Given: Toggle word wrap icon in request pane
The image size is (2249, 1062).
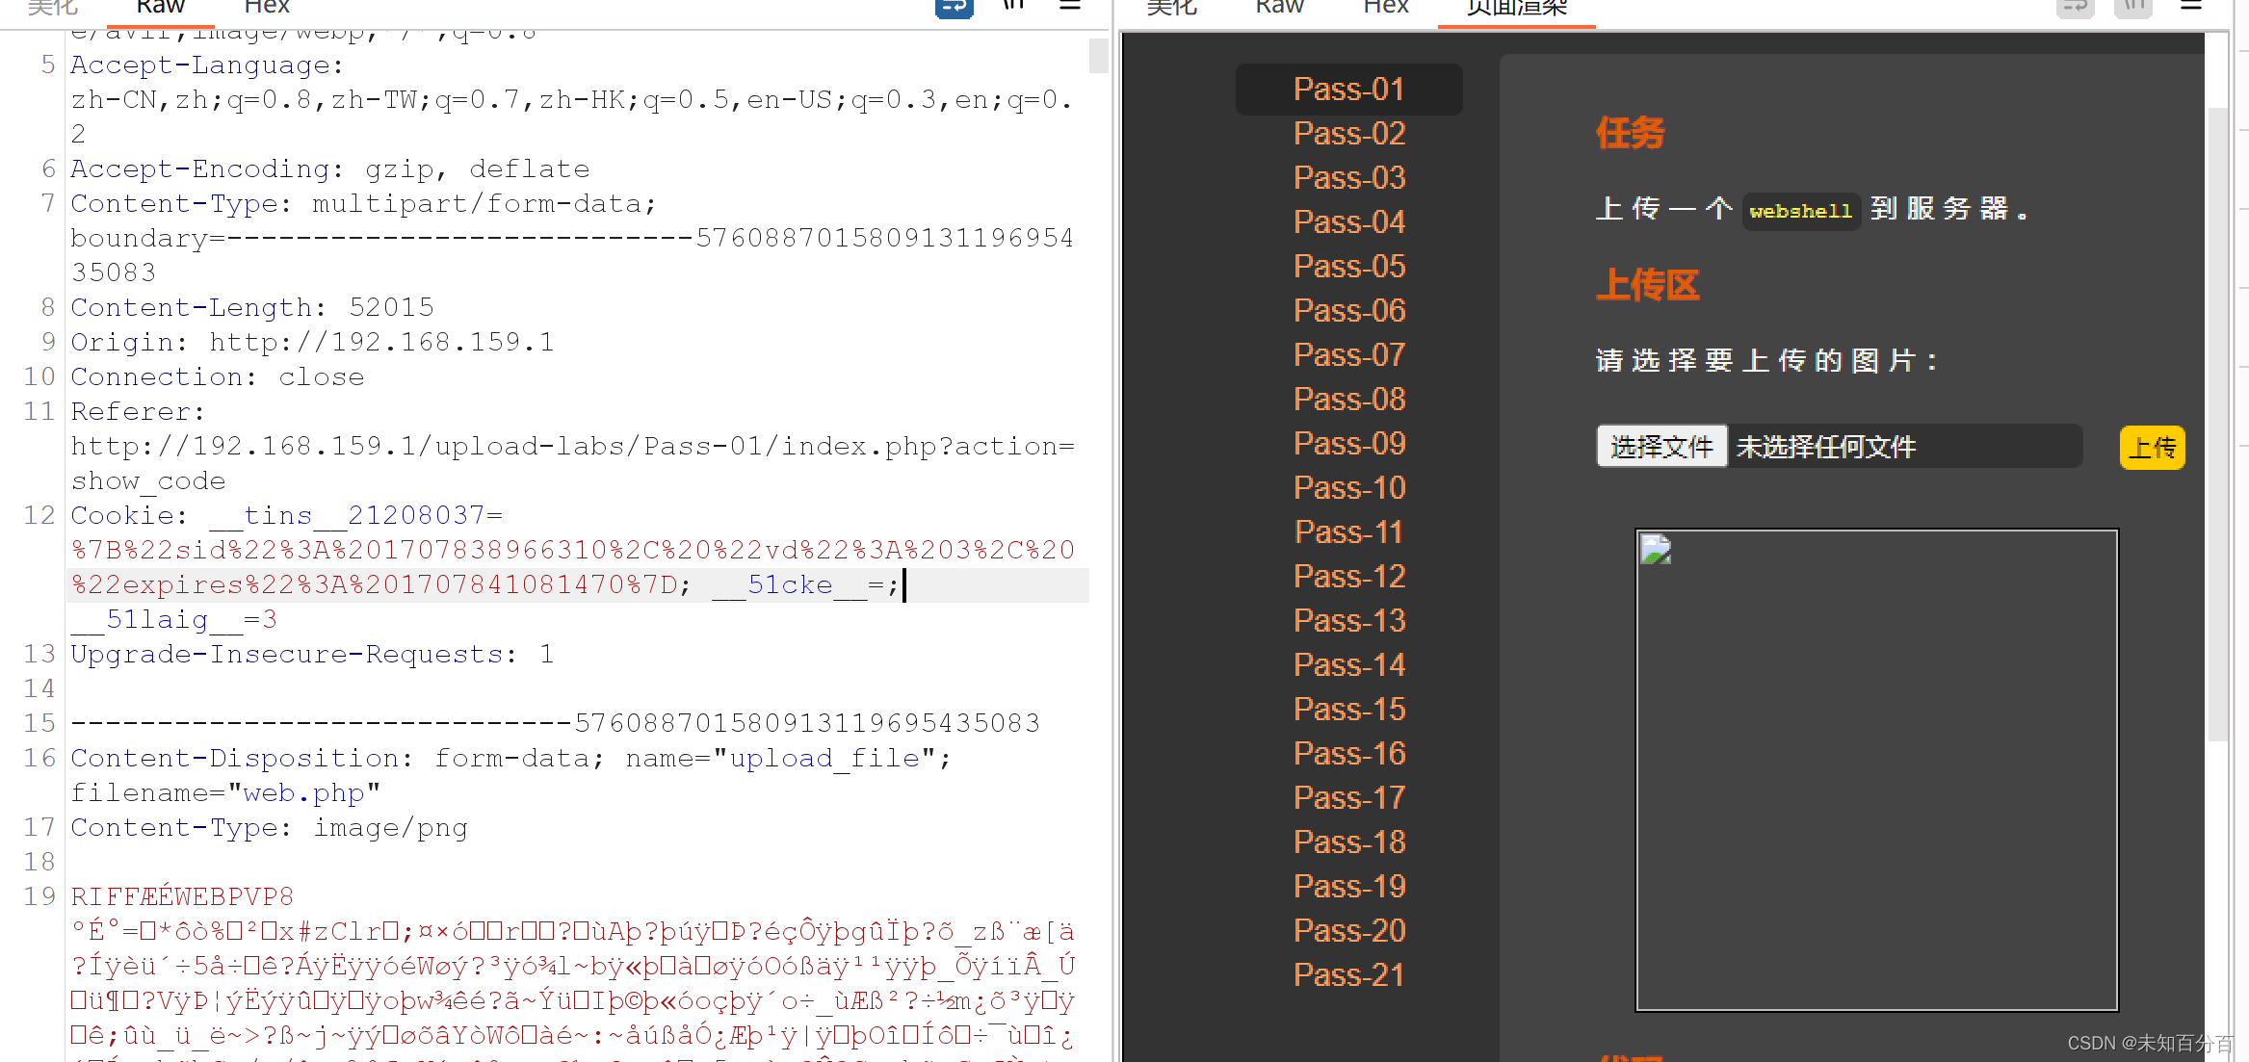Looking at the screenshot, I should tap(954, 8).
